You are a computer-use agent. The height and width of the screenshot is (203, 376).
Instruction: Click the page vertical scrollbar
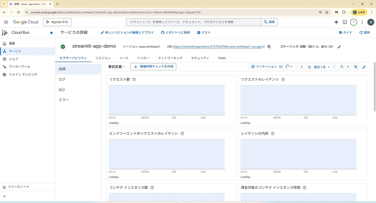(374, 87)
